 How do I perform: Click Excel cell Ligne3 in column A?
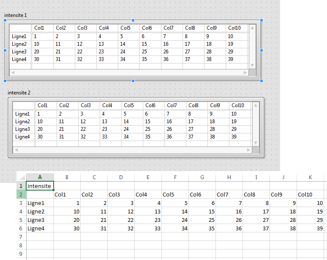coord(40,220)
